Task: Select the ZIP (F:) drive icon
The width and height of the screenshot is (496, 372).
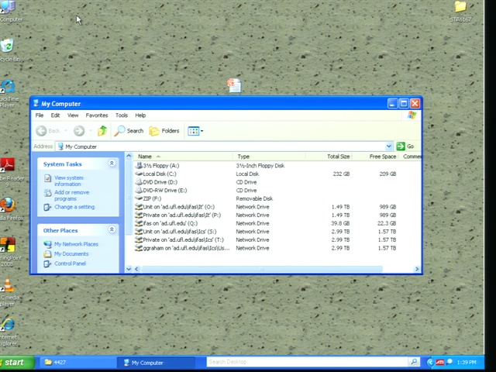Action: pyautogui.click(x=139, y=198)
